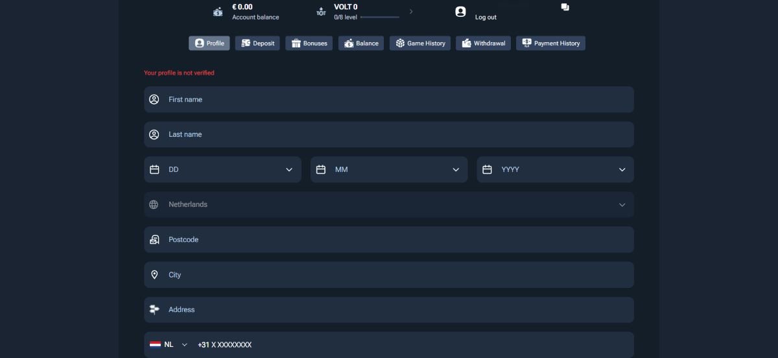Open the Profile tab

pos(209,43)
